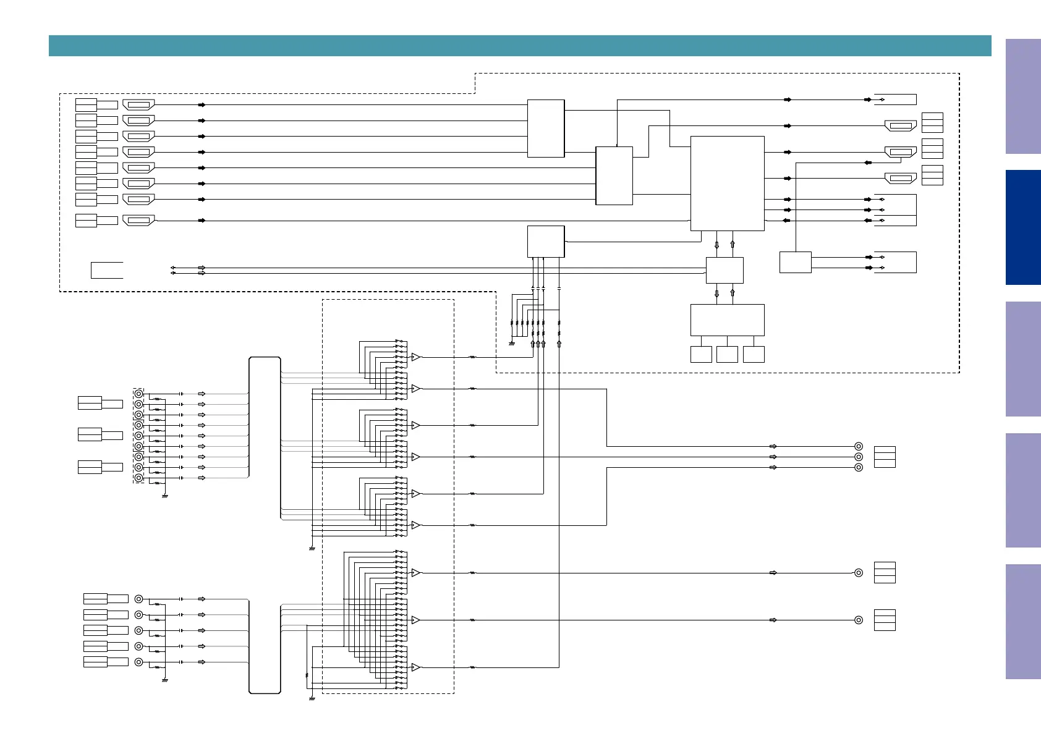
Task: Click the topmost HDMI input connector symbol
Action: pyautogui.click(x=138, y=105)
